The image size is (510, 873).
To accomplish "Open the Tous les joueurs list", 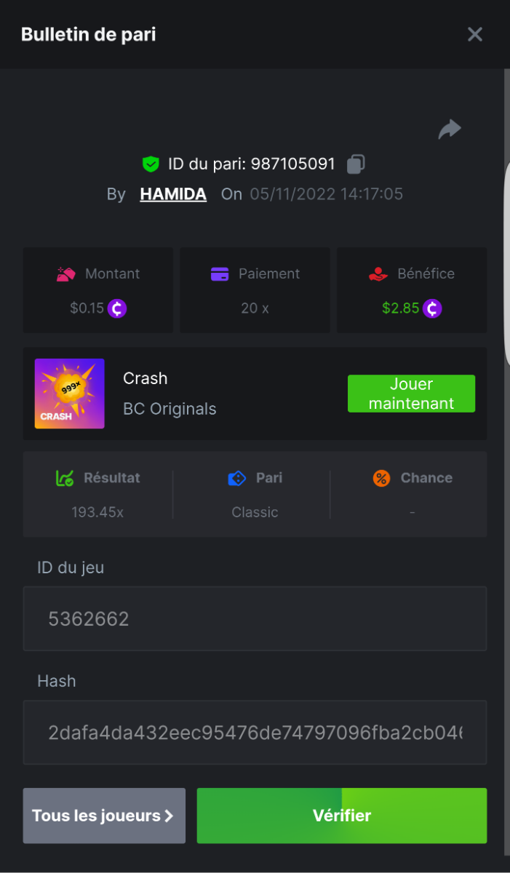I will click(x=104, y=816).
